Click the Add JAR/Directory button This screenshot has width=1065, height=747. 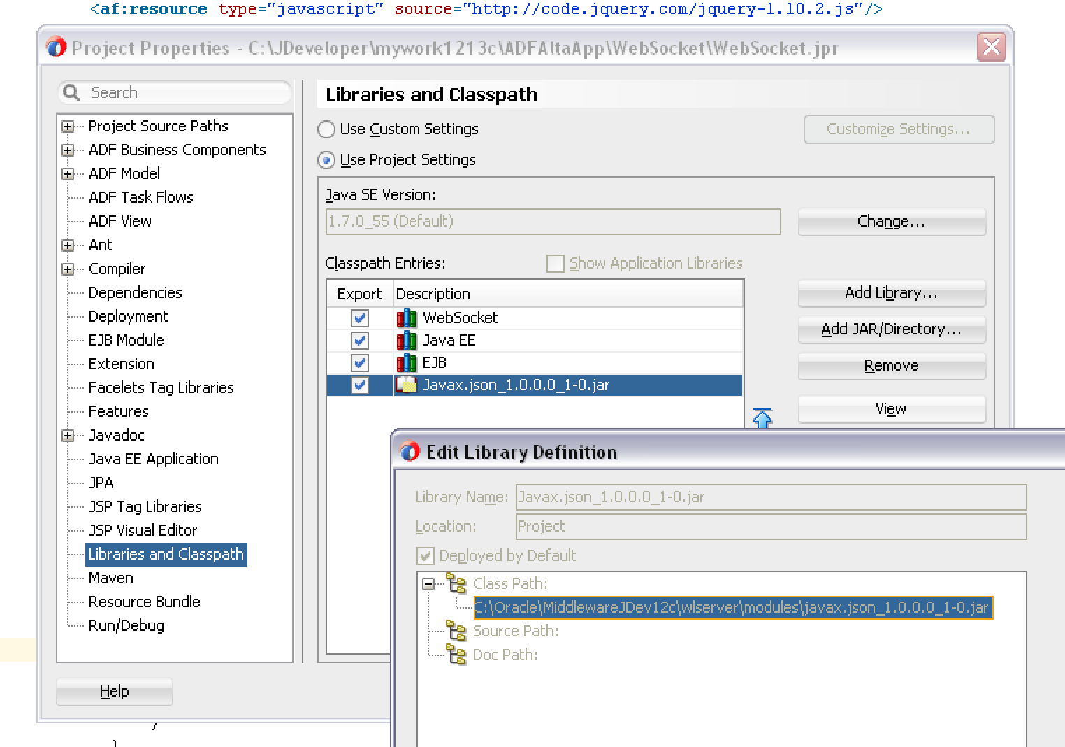click(x=891, y=329)
